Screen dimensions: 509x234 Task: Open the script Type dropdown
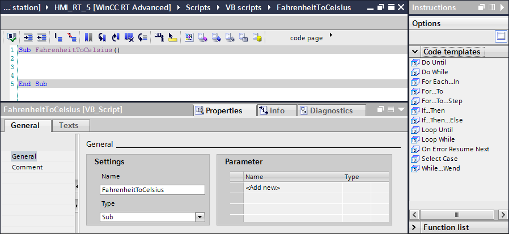pos(200,216)
